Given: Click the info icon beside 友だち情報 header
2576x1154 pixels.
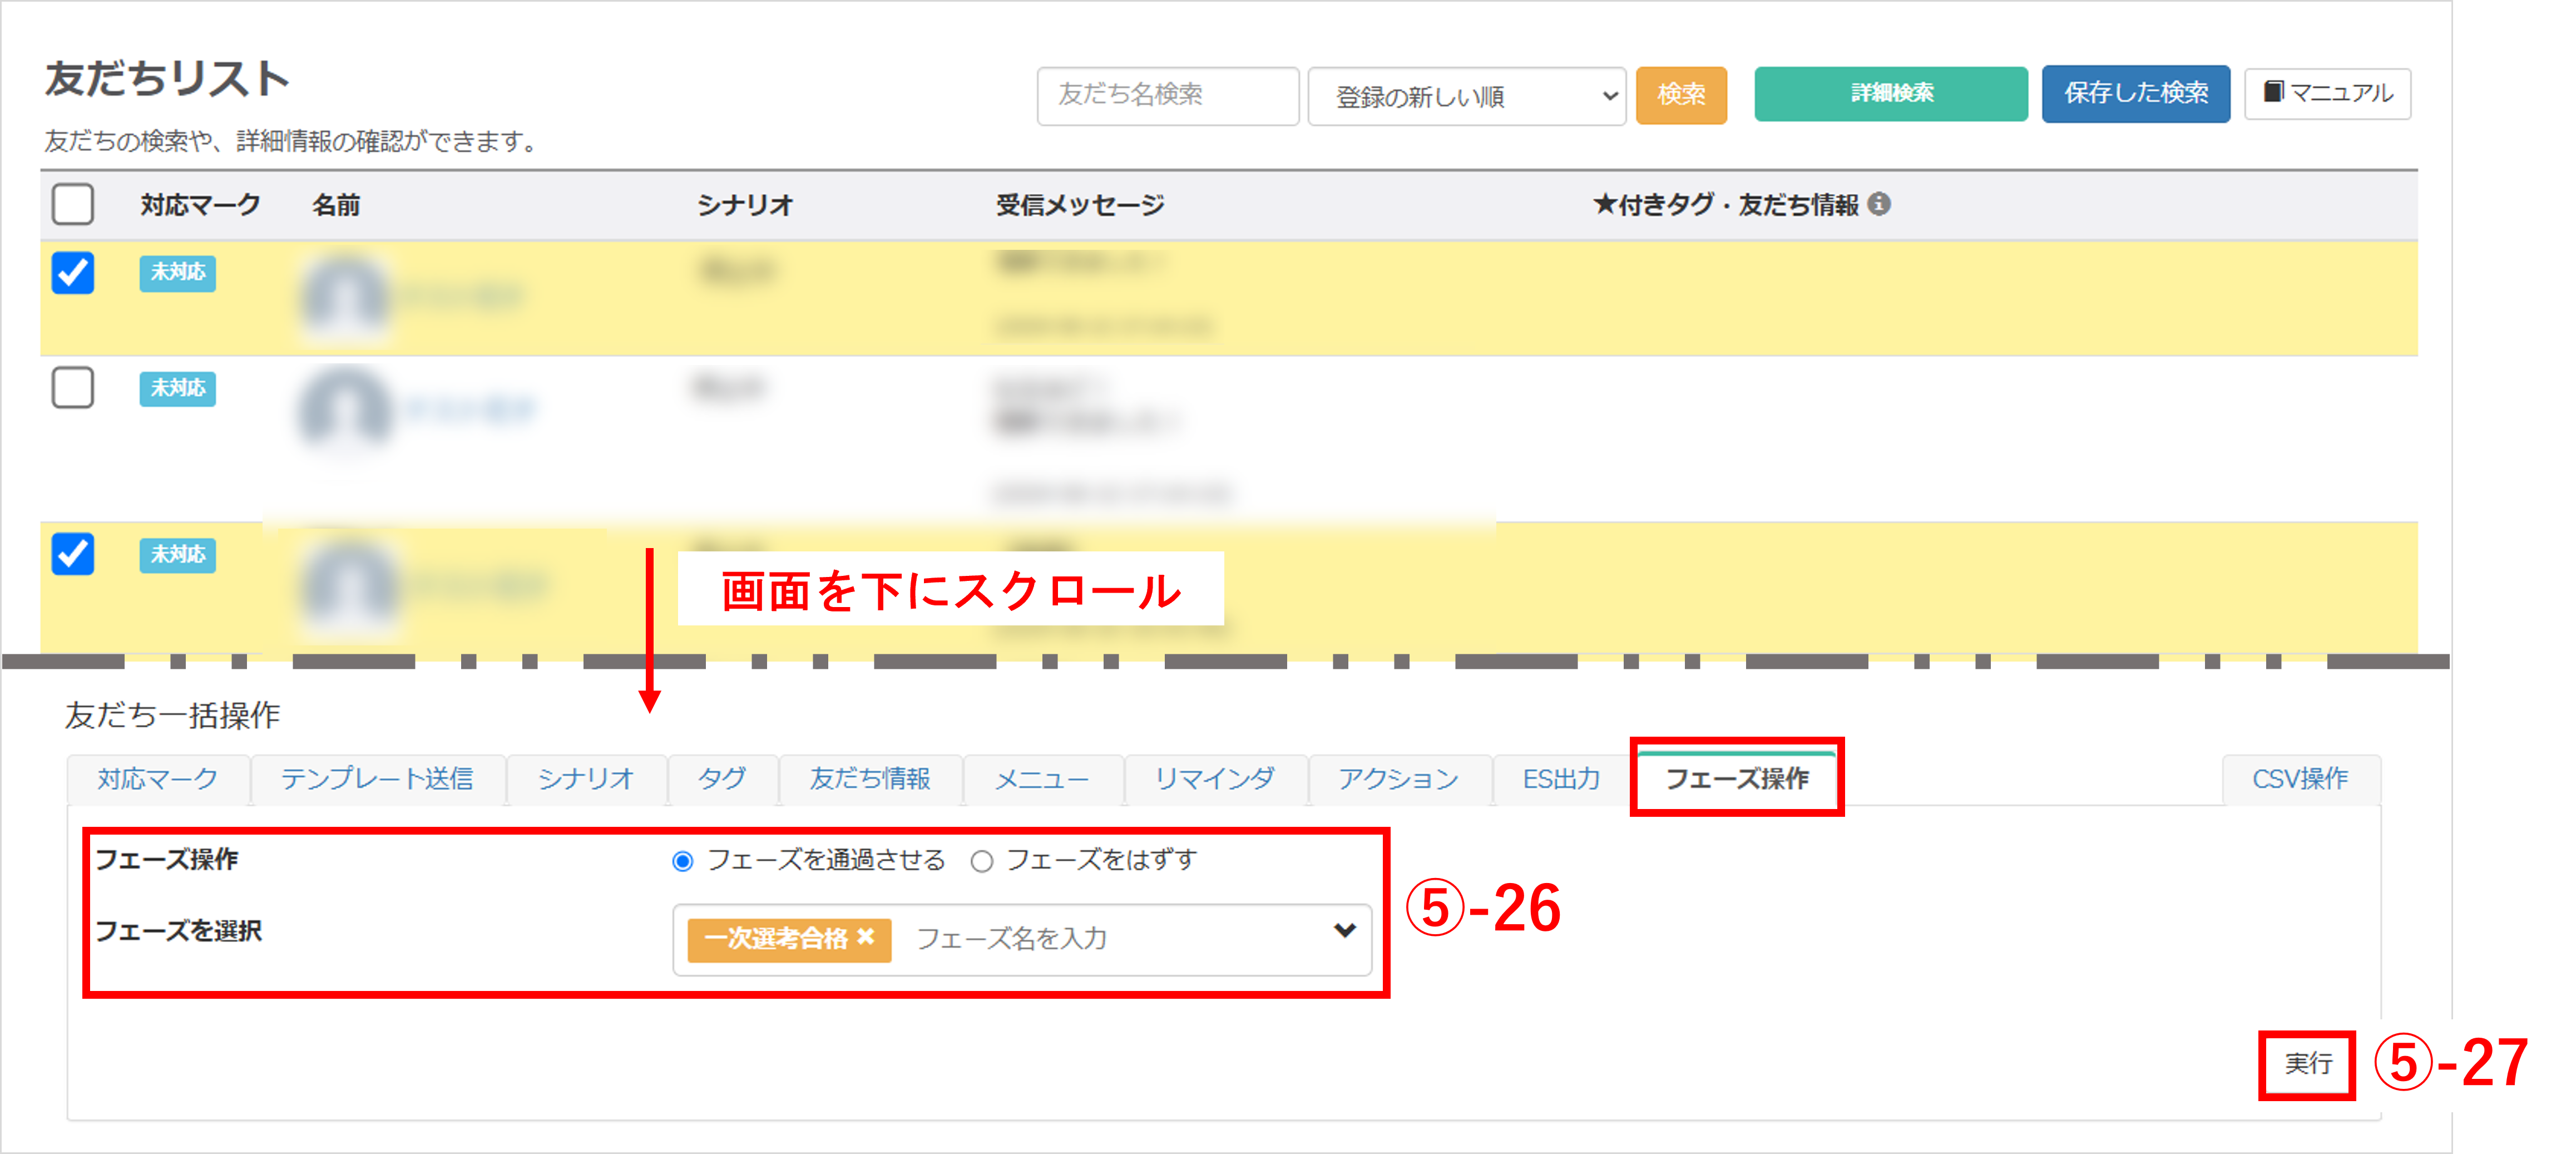Looking at the screenshot, I should click(x=1879, y=204).
